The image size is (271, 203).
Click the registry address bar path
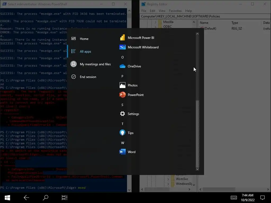click(180, 16)
